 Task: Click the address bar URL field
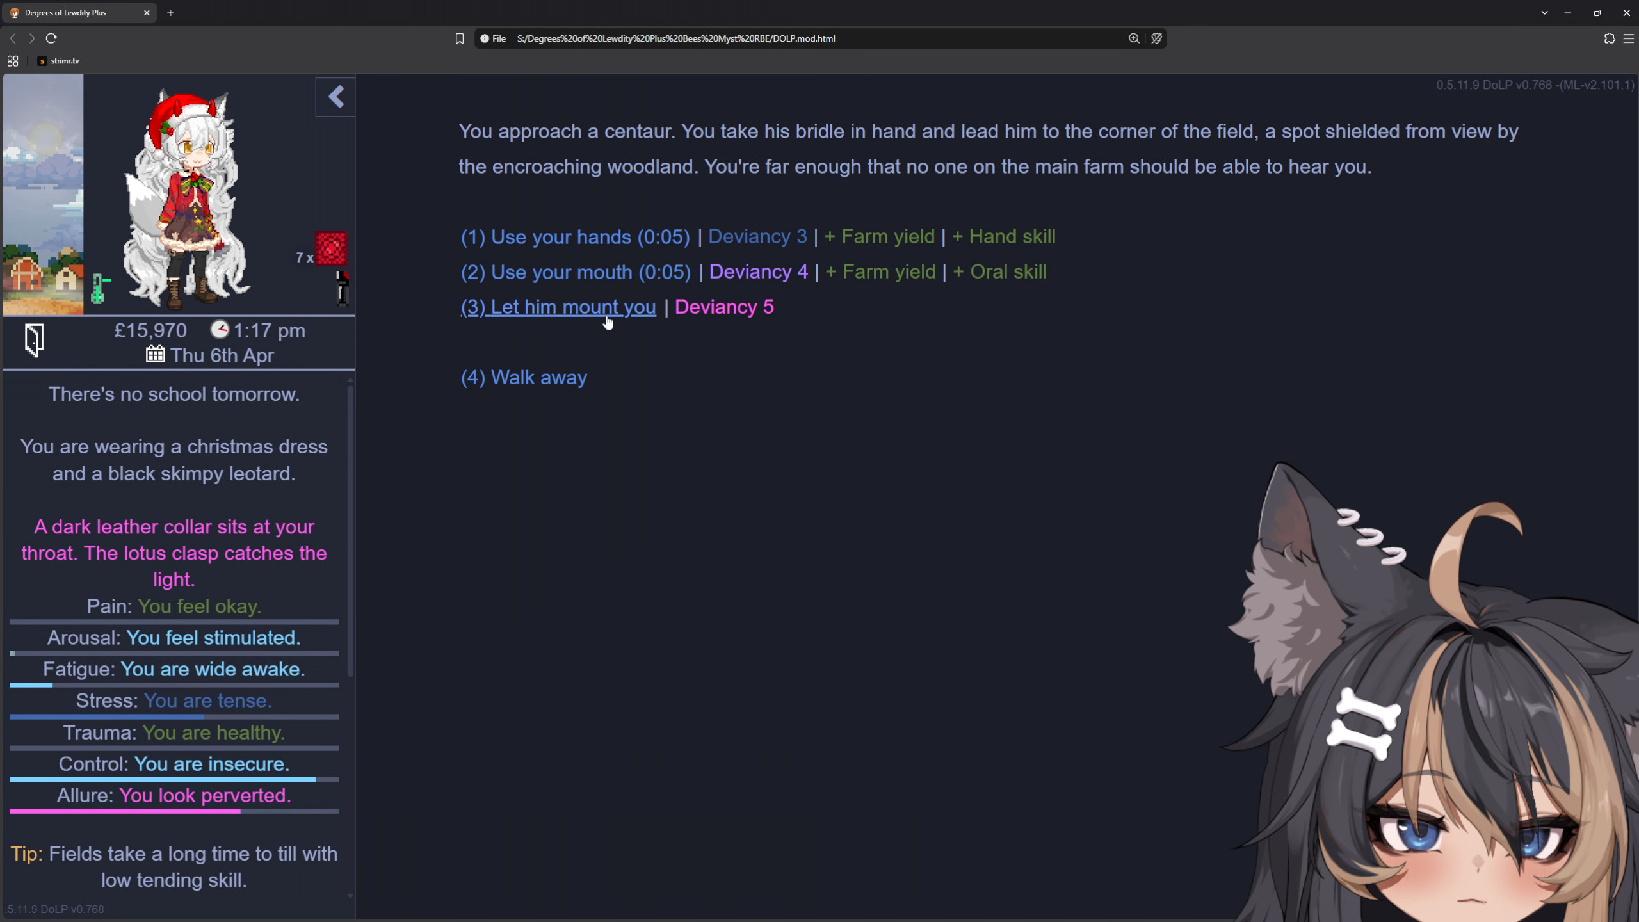pyautogui.click(x=819, y=38)
